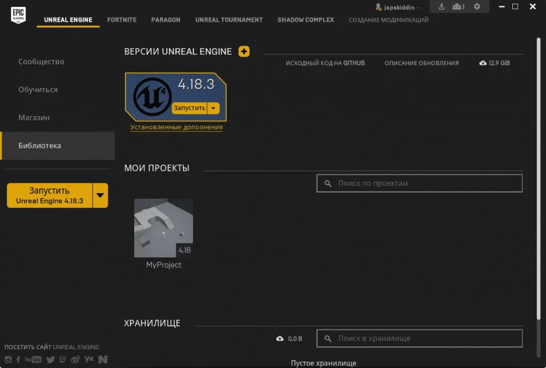
Task: Open the downloads icon in the top bar
Action: click(441, 6)
